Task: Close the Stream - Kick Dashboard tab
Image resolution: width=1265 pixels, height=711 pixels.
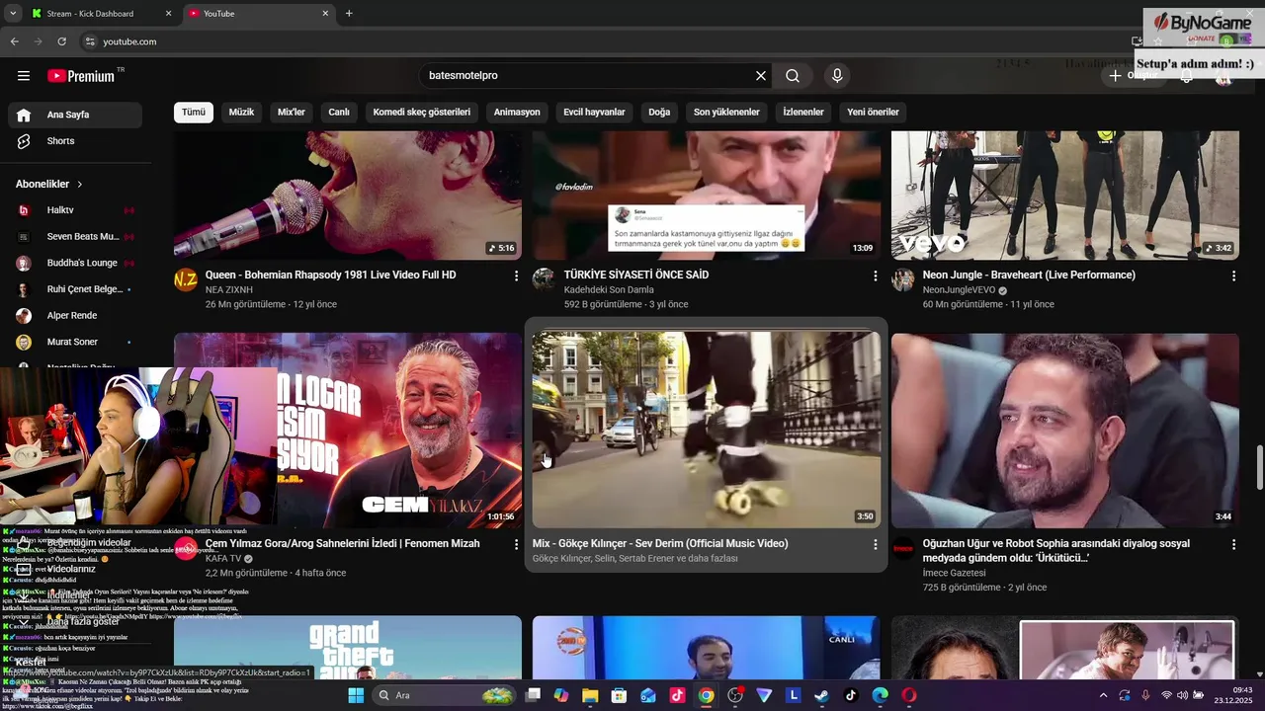Action: click(x=168, y=14)
